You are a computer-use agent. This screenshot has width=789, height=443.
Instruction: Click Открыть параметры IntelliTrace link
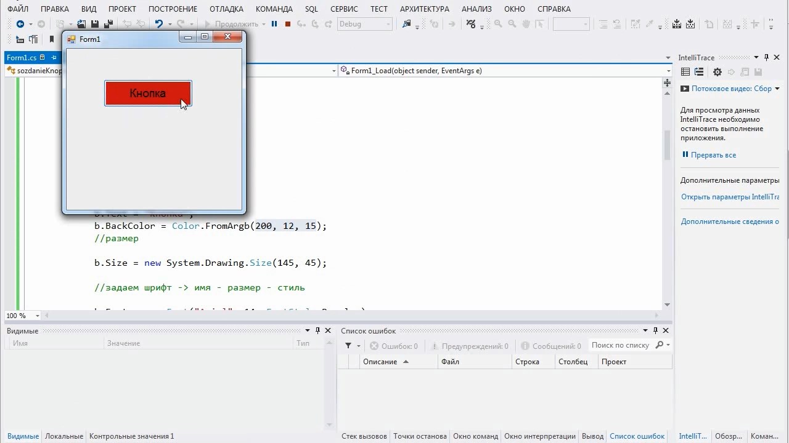click(x=730, y=197)
